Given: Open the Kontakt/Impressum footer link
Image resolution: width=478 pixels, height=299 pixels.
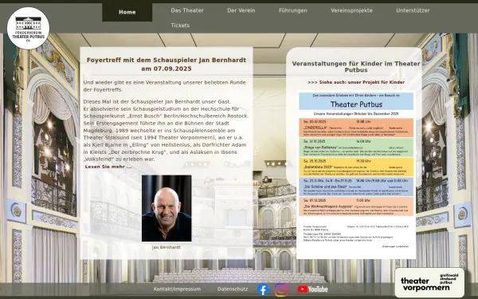Looking at the screenshot, I should 177,289.
